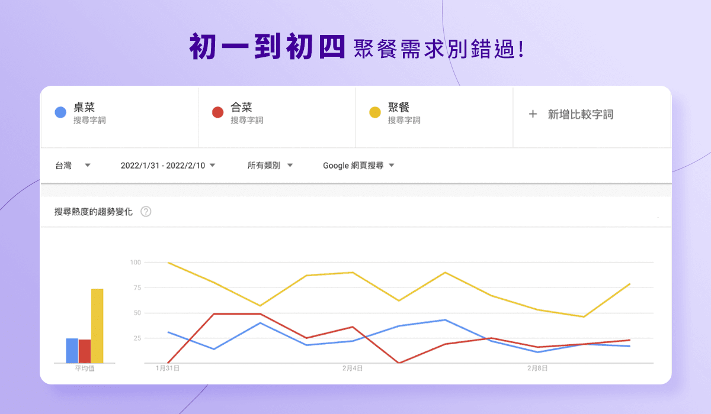Click the yellow dot beside 聚餐

(x=375, y=112)
